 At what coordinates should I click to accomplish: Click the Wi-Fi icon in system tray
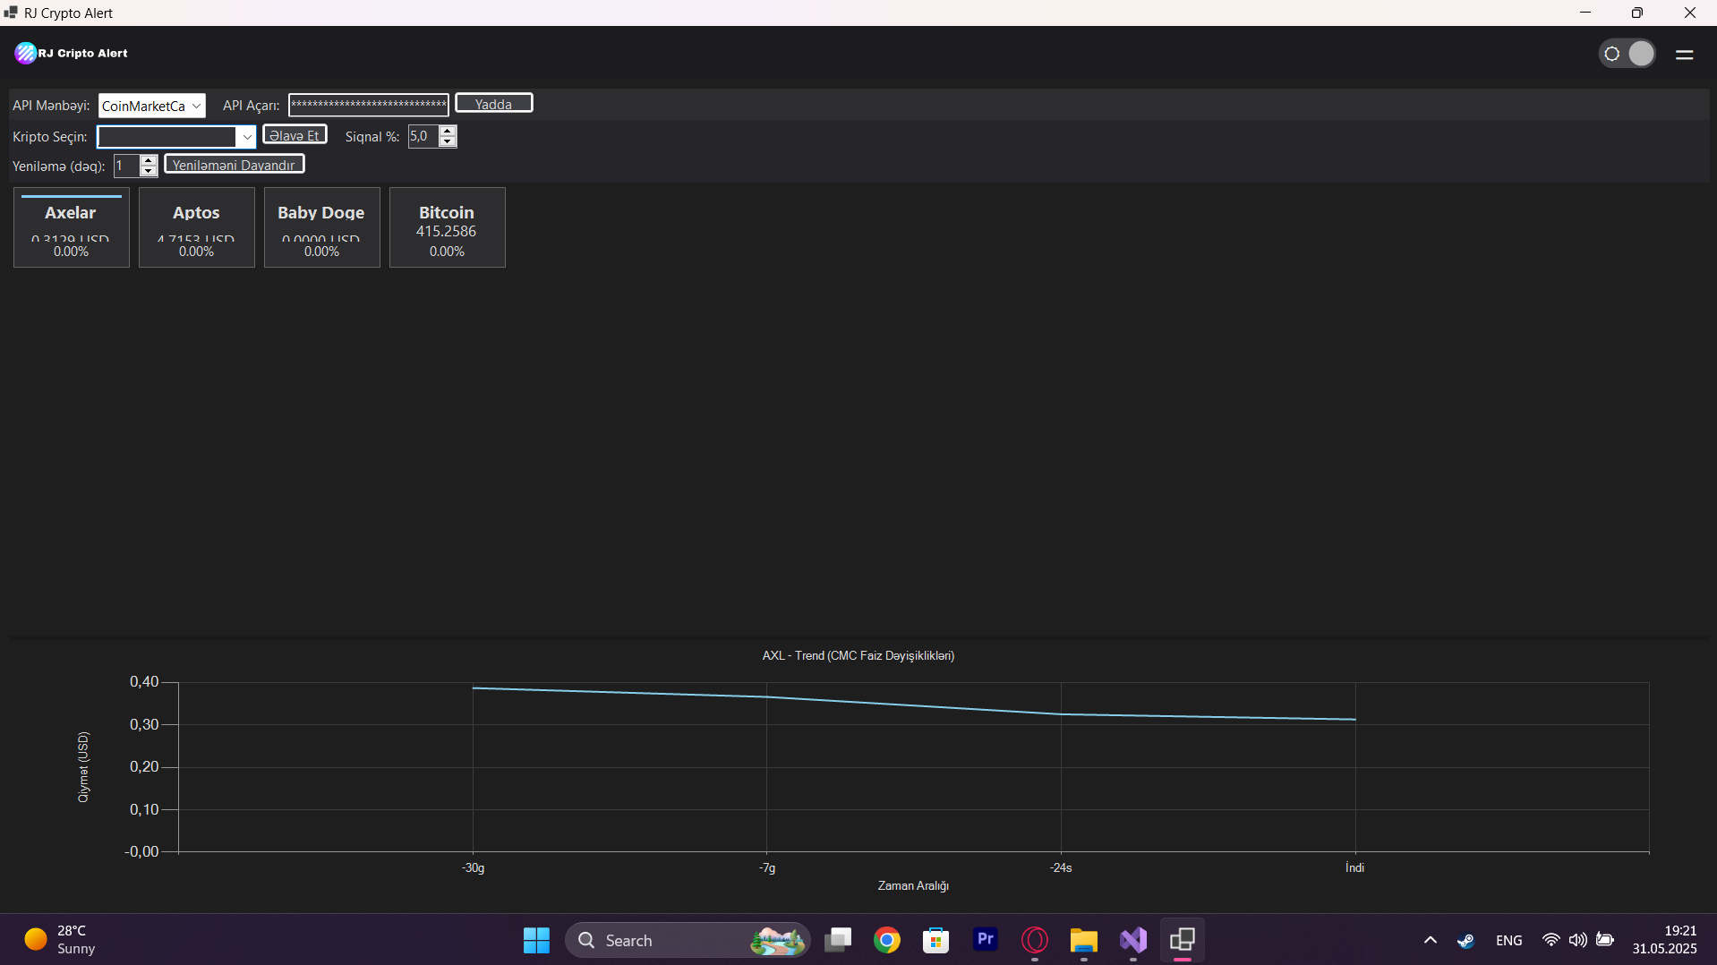coord(1551,940)
